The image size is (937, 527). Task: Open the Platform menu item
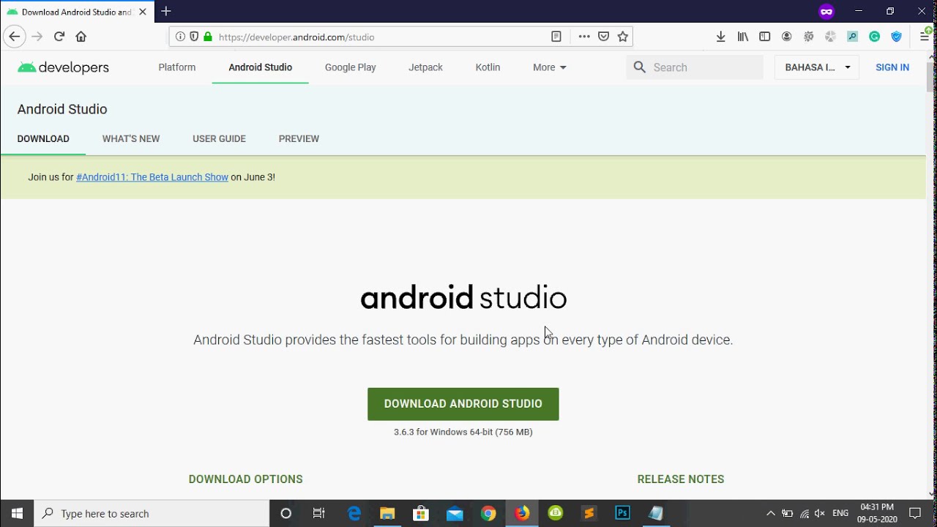[x=177, y=67]
